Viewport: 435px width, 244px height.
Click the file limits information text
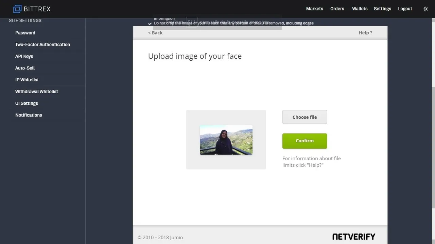311,162
